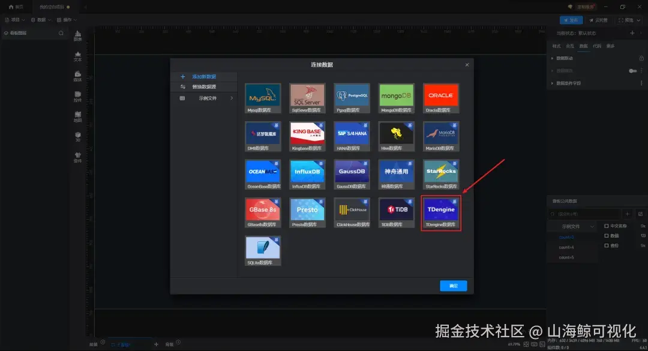
Task: Click plus button in 看板公共数据 panel
Action: (x=628, y=214)
